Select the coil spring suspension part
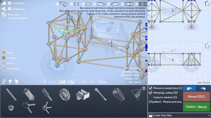Image resolution: width=211 pixels, height=118 pixels. point(29,94)
